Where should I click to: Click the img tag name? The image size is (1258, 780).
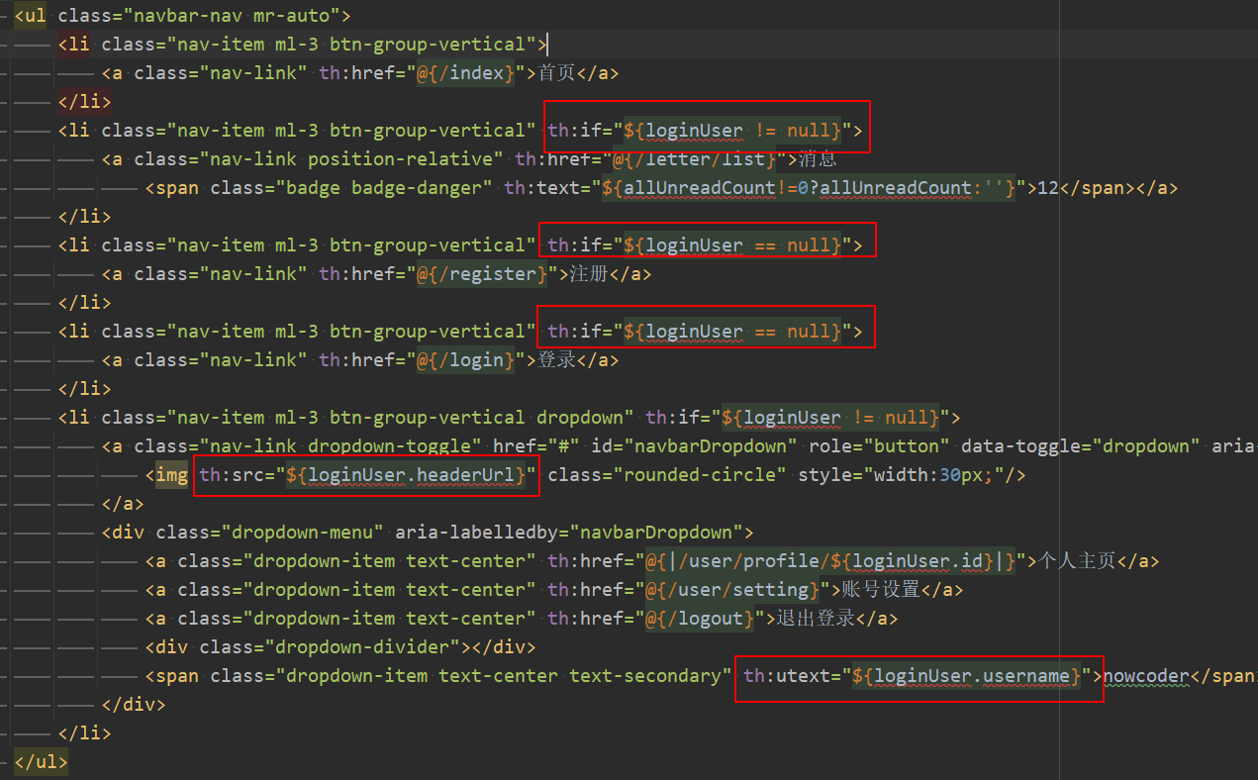171,474
